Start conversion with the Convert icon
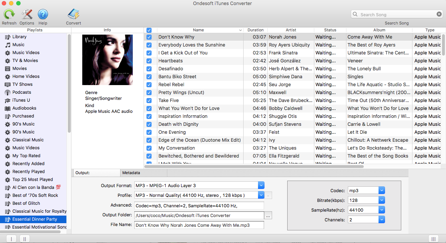 (74, 14)
